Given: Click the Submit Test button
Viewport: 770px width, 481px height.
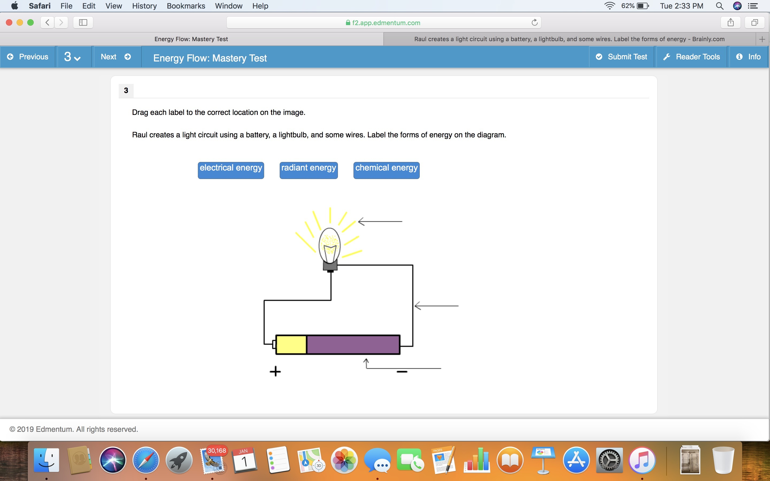Looking at the screenshot, I should [621, 57].
